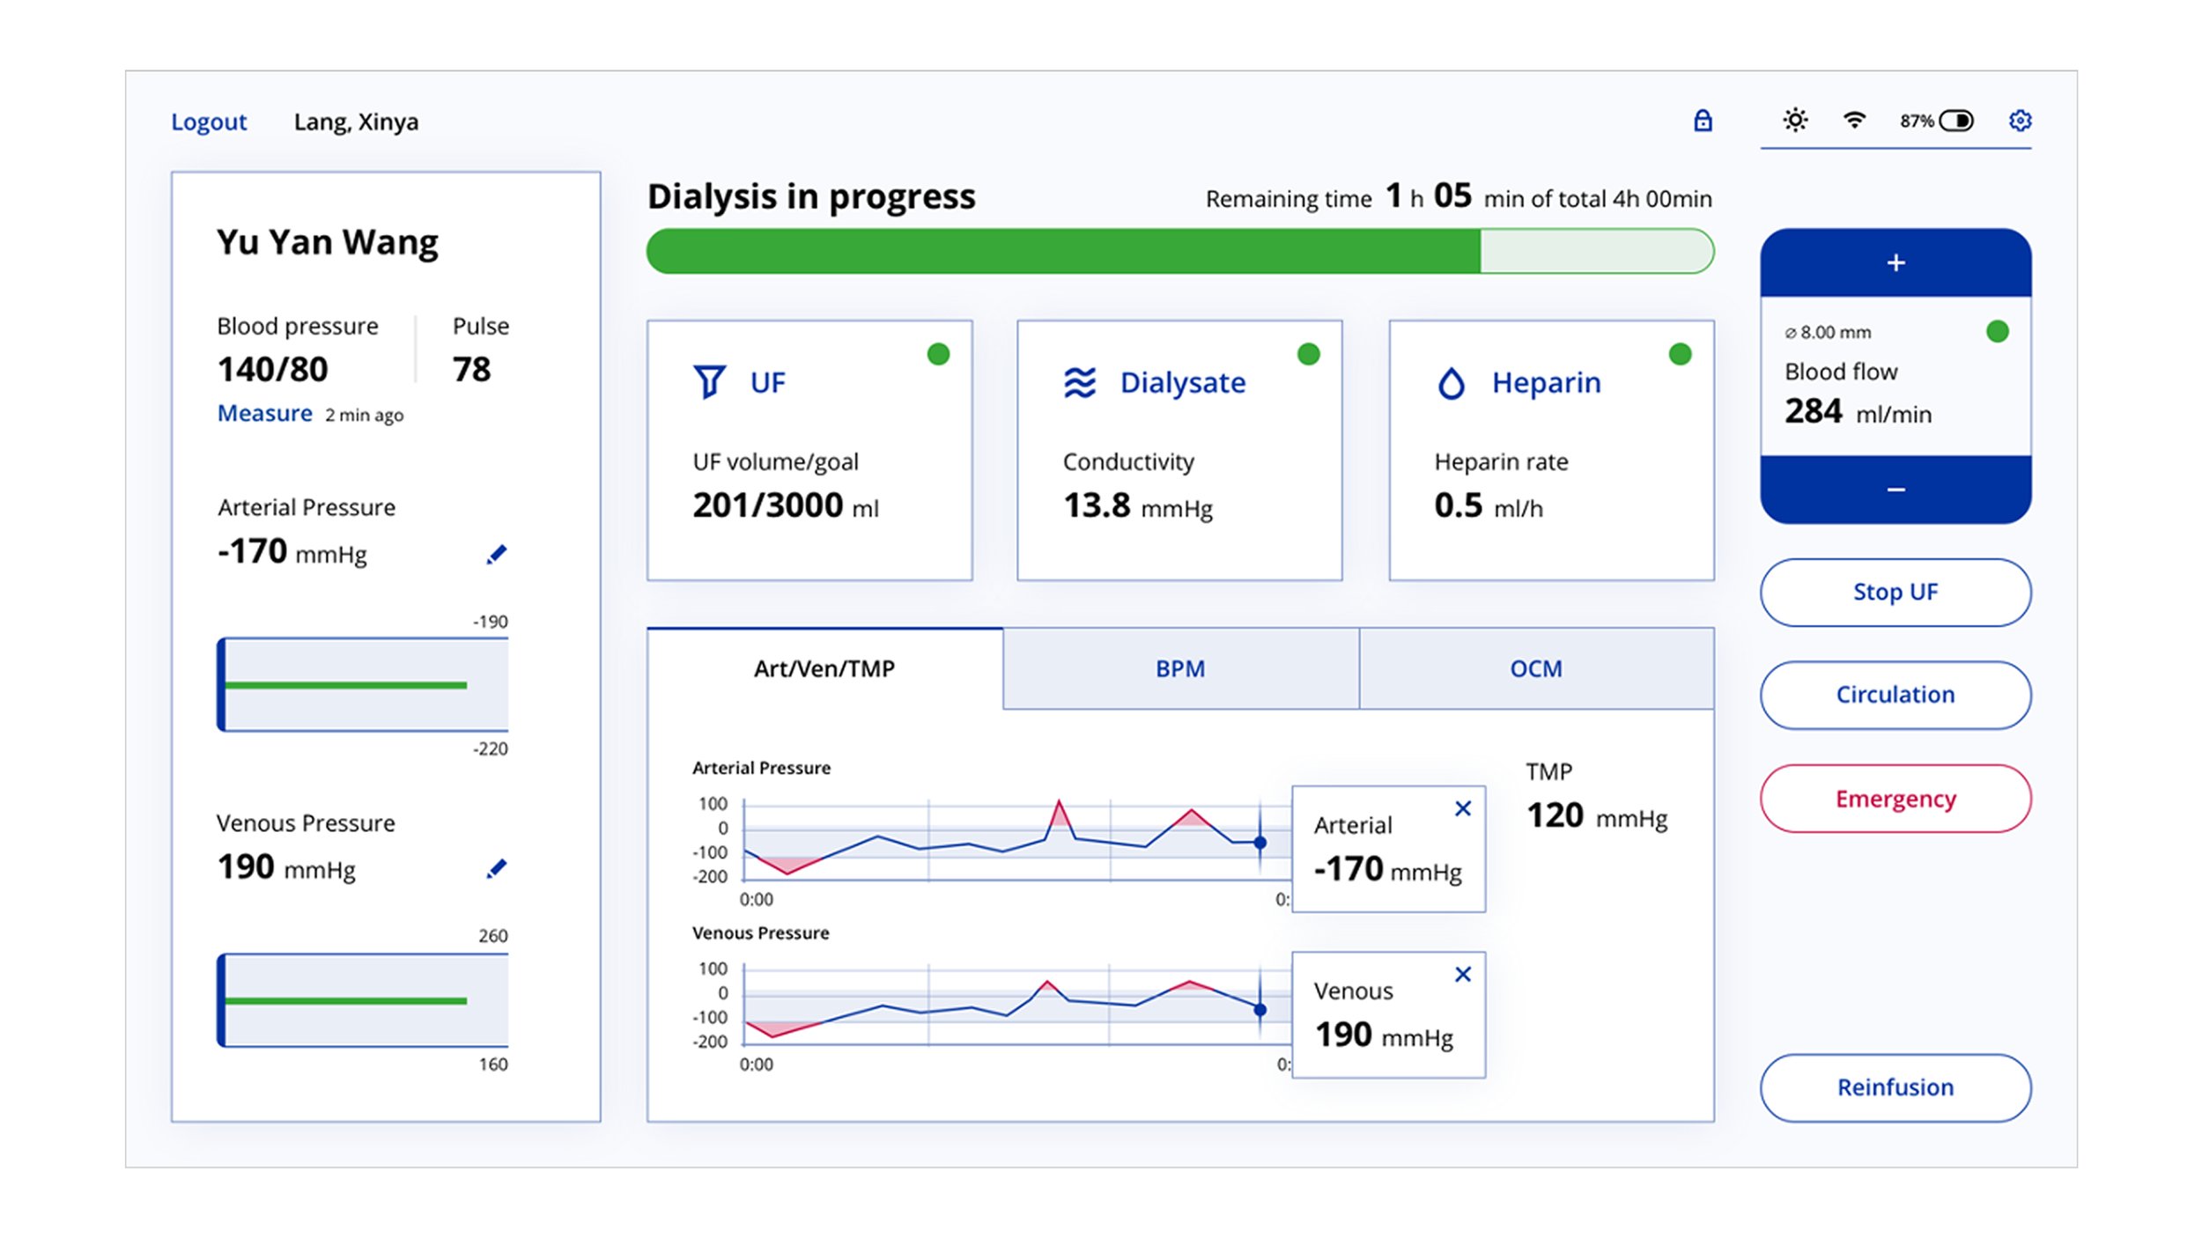This screenshot has height=1238, width=2202.
Task: Click the lock screen icon
Action: (x=1703, y=121)
